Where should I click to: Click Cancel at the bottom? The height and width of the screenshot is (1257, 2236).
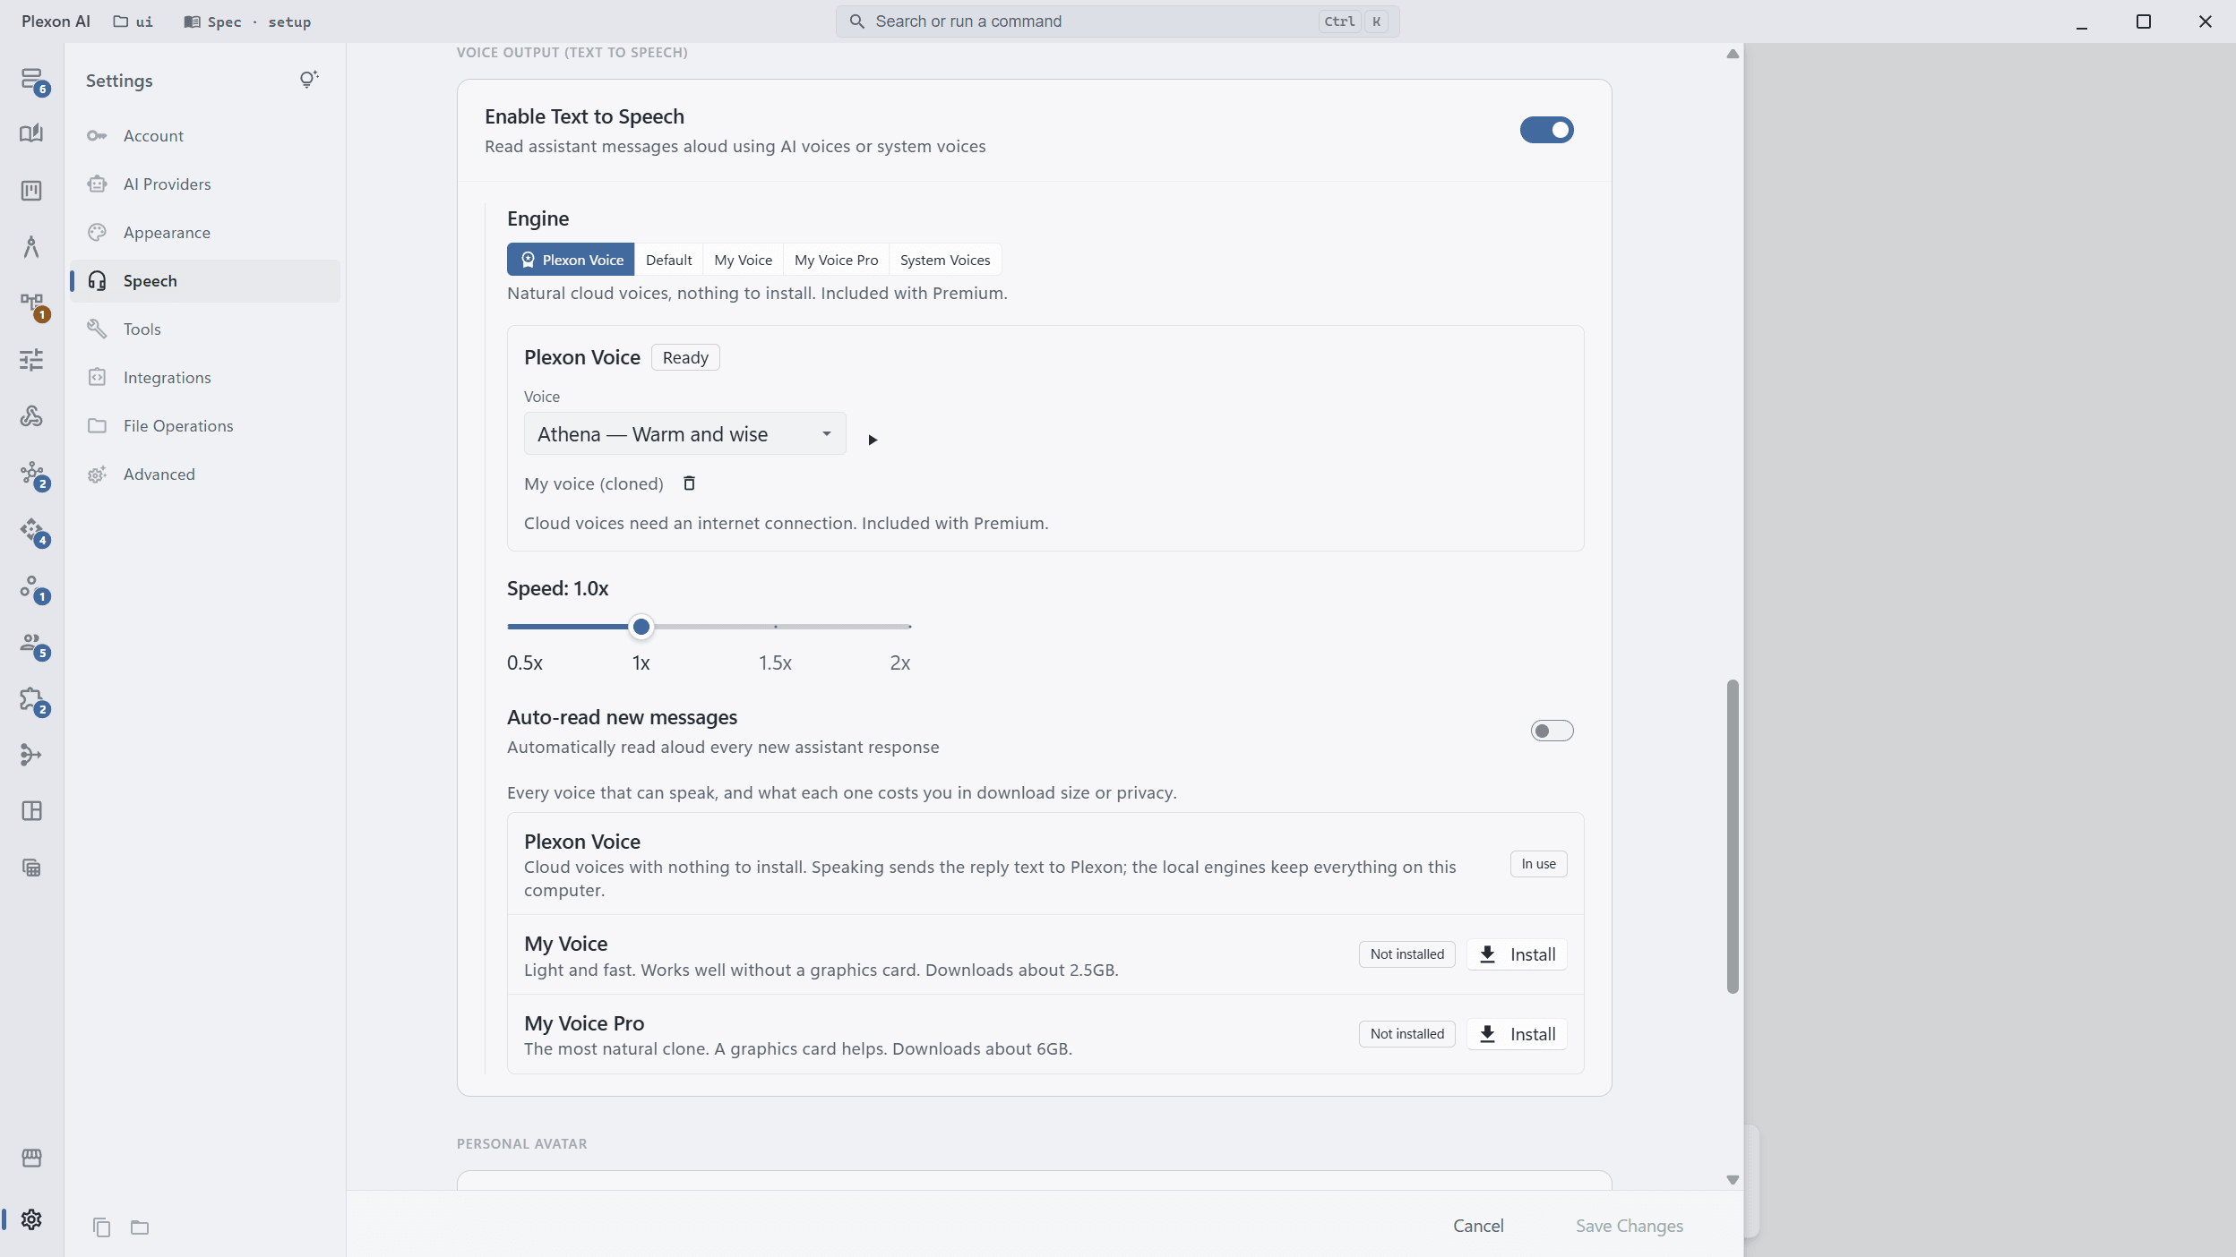click(1478, 1226)
